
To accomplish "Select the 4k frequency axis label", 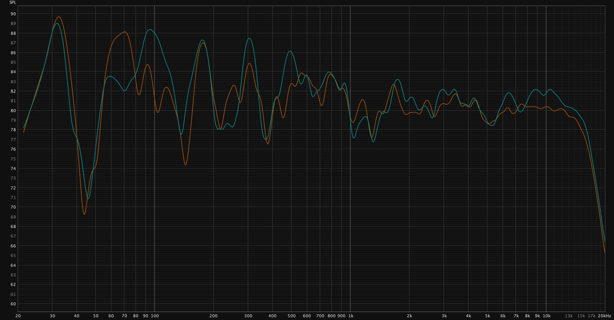I will tap(469, 316).
